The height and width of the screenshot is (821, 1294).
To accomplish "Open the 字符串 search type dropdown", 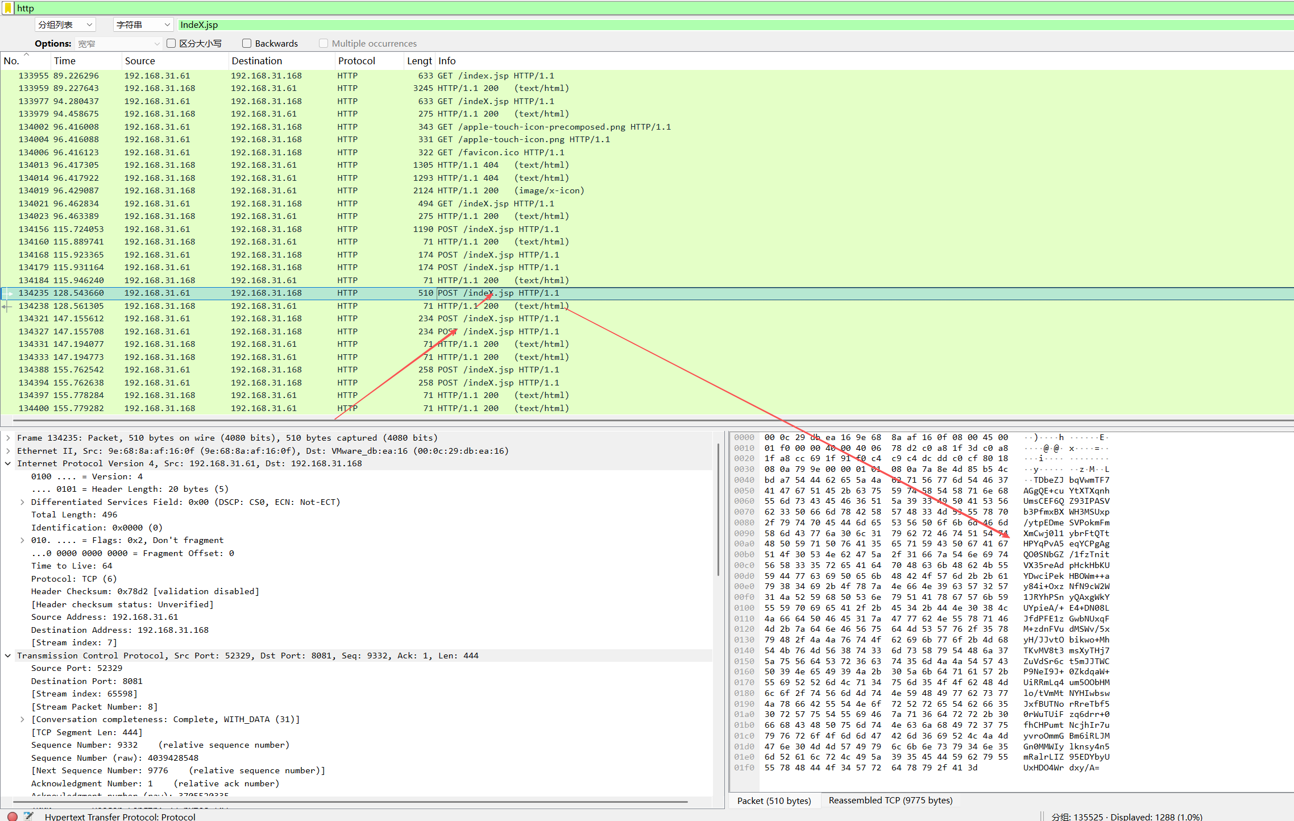I will pos(143,24).
